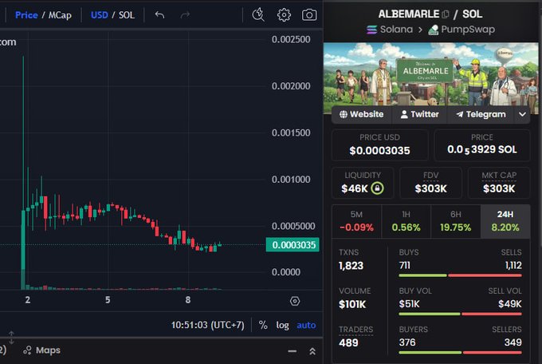This screenshot has width=542, height=364.
Task: Click the PRICE 3929 SOL box
Action: click(482, 144)
